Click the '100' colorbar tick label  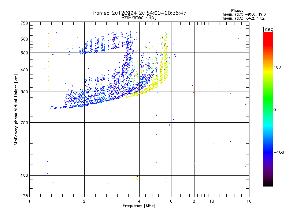(x=277, y=67)
